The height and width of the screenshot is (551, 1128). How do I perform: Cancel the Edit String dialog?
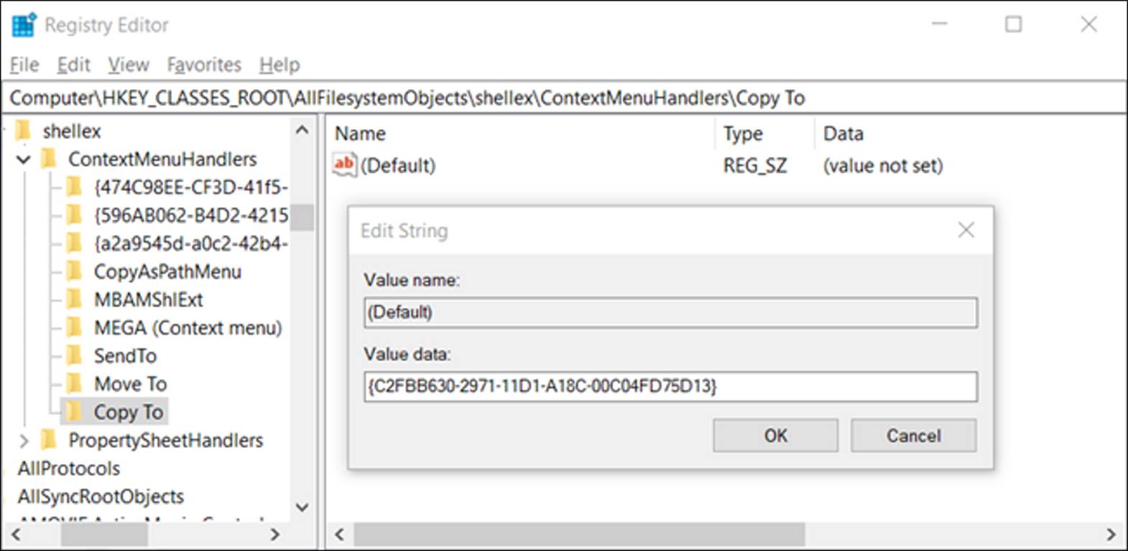tap(913, 435)
